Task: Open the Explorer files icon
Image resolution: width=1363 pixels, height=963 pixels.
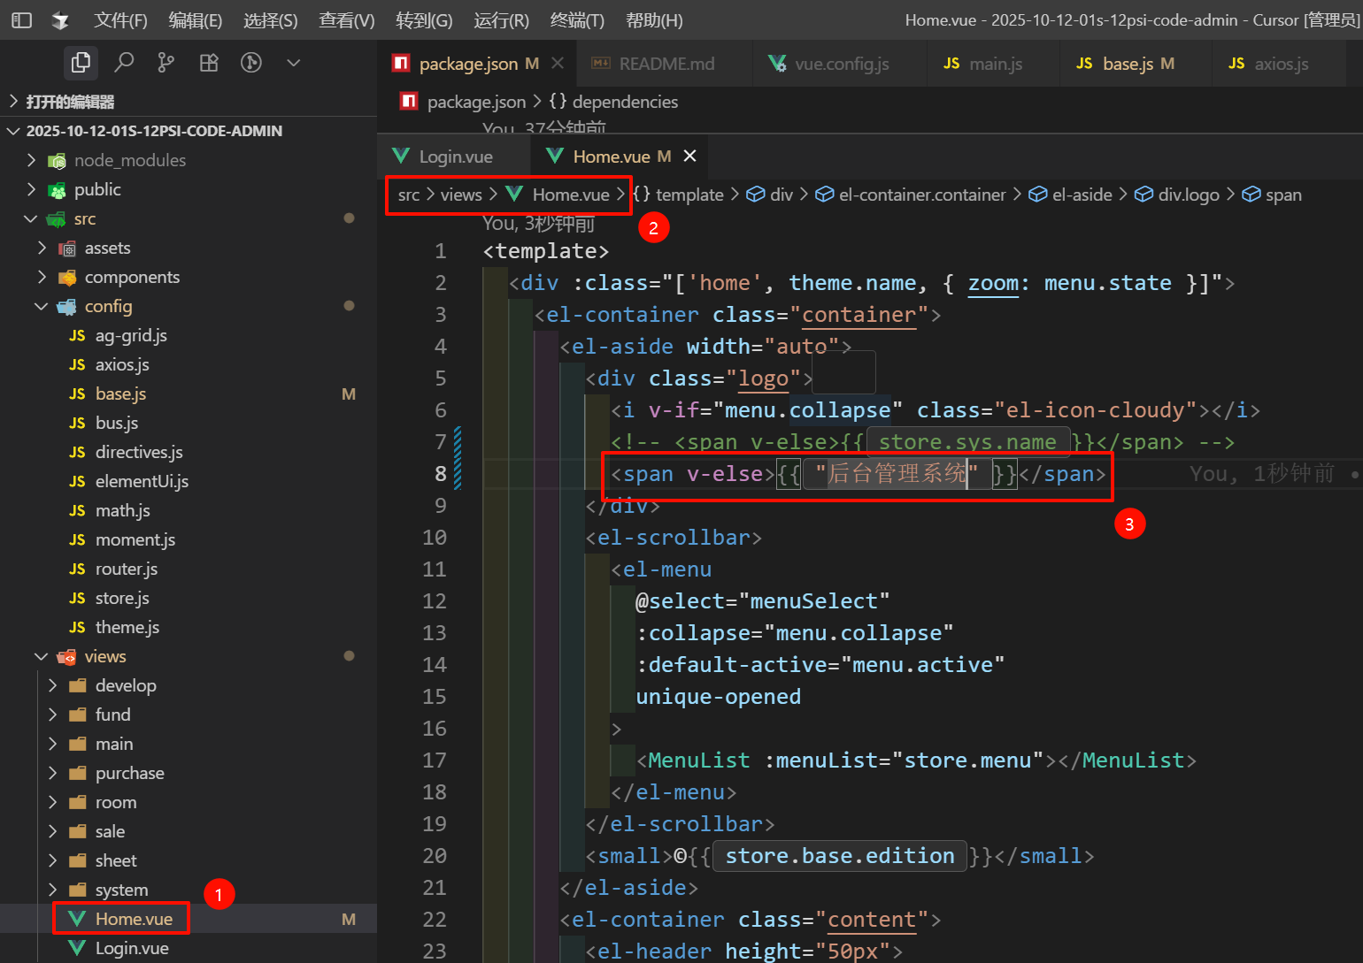Action: (x=81, y=62)
